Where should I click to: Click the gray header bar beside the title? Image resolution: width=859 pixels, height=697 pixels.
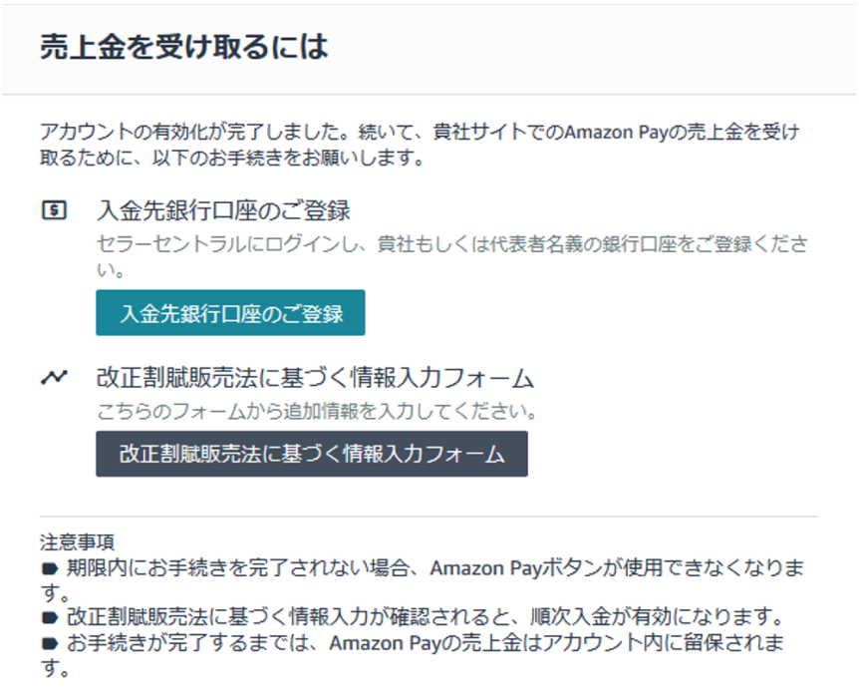click(592, 49)
